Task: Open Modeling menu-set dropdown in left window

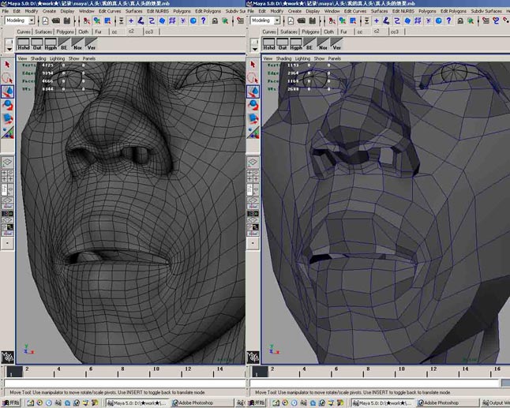Action: tap(32, 21)
